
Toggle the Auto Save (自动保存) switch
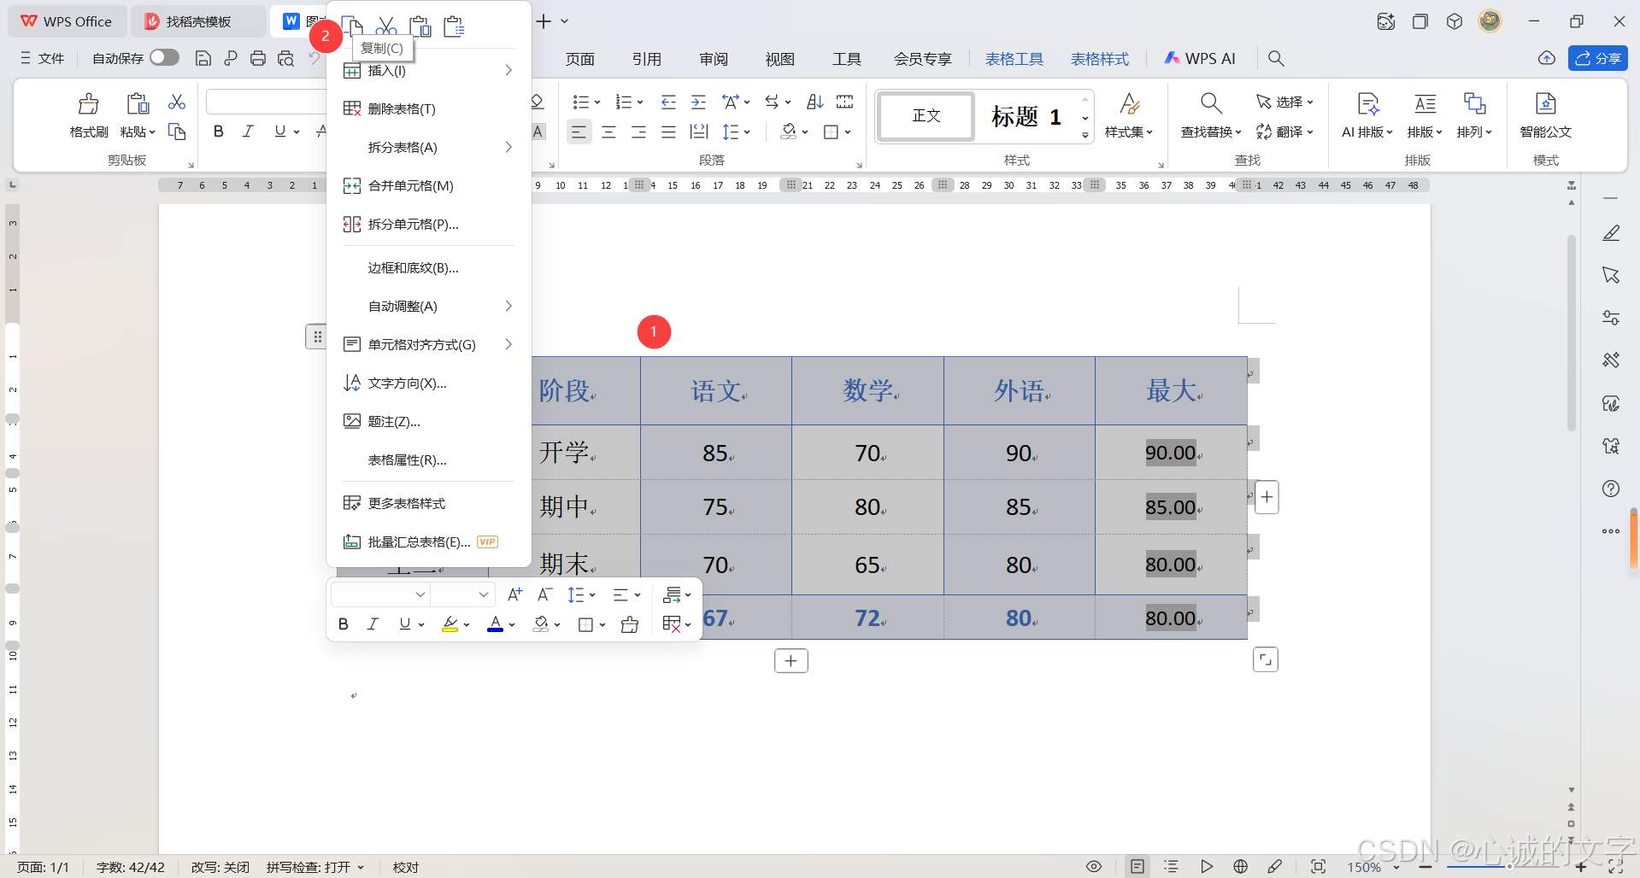[164, 57]
